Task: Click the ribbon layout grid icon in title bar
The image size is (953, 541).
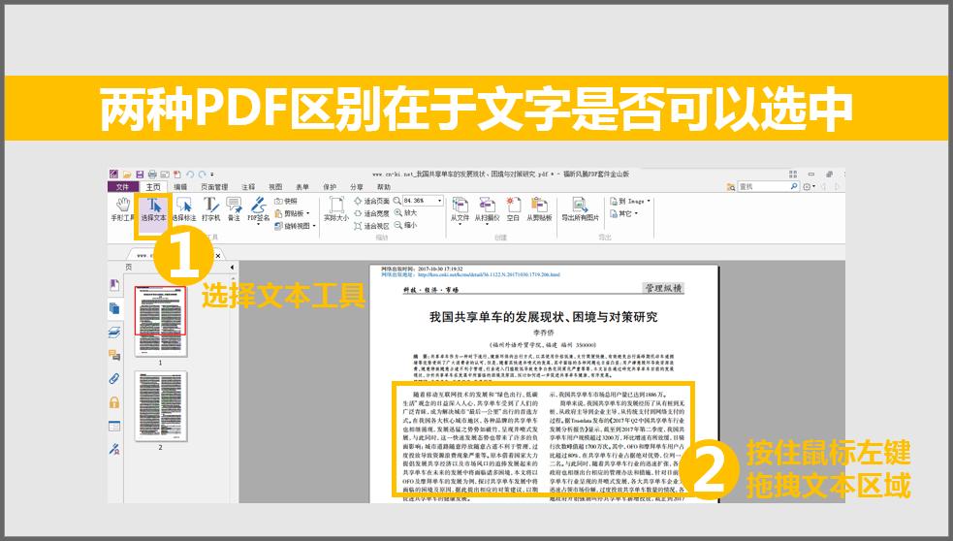Action: point(793,174)
